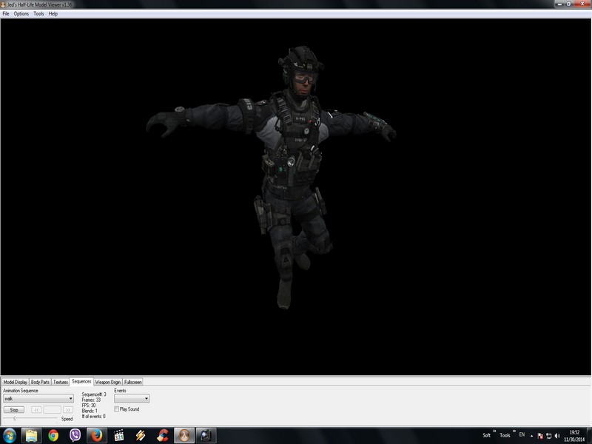Click the 'Events' label
Screen dimensions: 592x444
(x=120, y=391)
